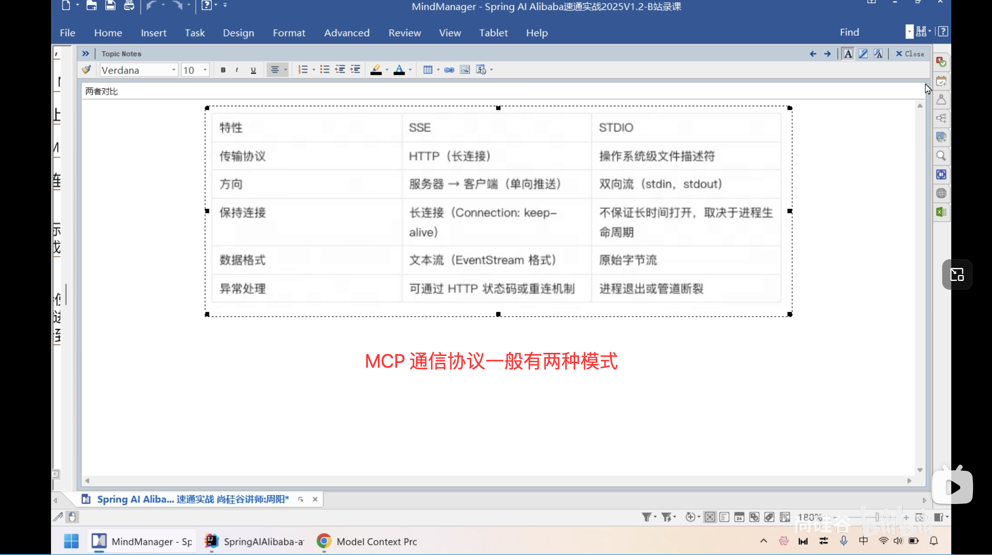
Task: Switch to Model Context Chrome window in taskbar
Action: click(367, 541)
